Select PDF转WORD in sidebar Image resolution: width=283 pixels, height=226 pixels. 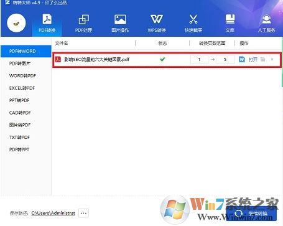(x=26, y=51)
